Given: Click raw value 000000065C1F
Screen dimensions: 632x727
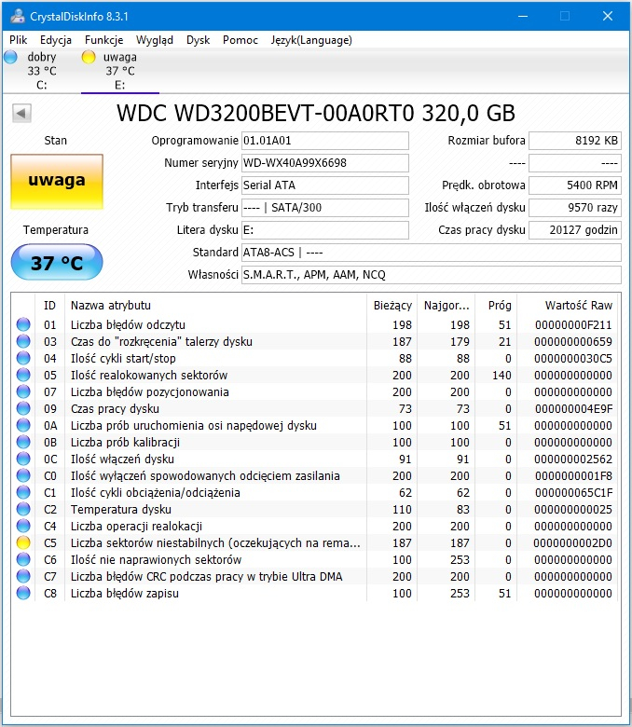Looking at the screenshot, I should 573,492.
